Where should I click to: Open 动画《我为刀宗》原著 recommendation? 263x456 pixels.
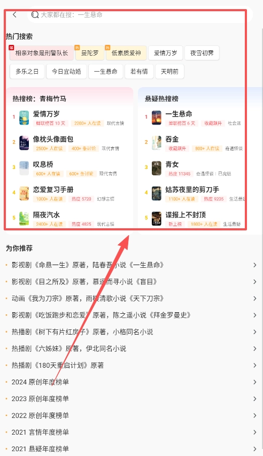(131, 298)
